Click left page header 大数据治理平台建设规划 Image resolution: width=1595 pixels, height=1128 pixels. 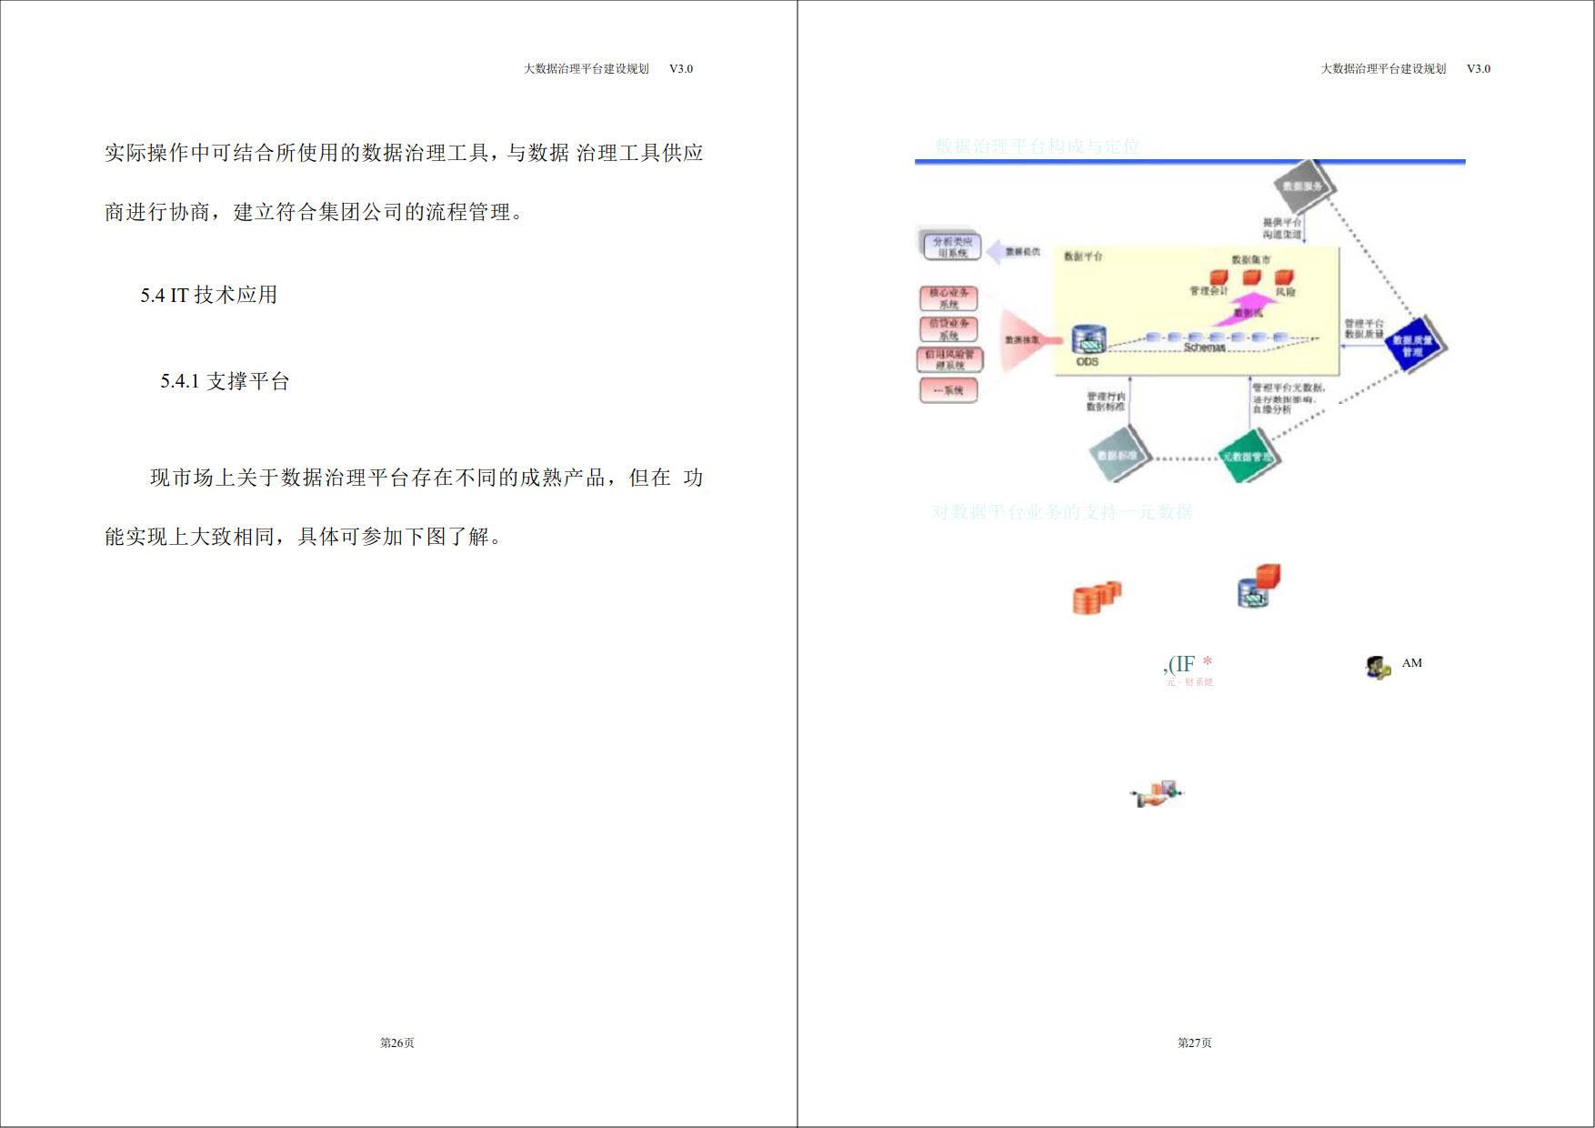pyautogui.click(x=587, y=68)
